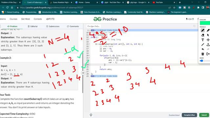Click the download drawing icon
This screenshot has width=210, height=118.
click(x=208, y=45)
